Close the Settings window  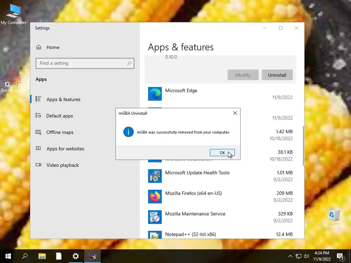[296, 28]
